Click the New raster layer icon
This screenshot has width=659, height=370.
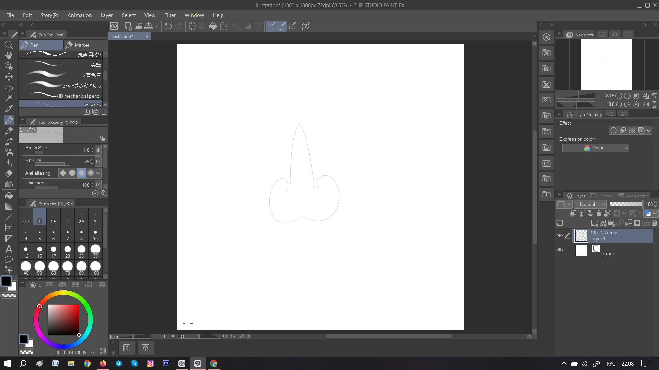pyautogui.click(x=594, y=223)
